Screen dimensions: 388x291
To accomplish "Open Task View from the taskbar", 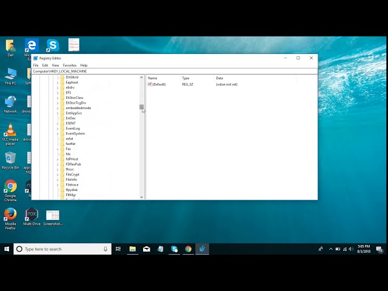I will (x=118, y=249).
